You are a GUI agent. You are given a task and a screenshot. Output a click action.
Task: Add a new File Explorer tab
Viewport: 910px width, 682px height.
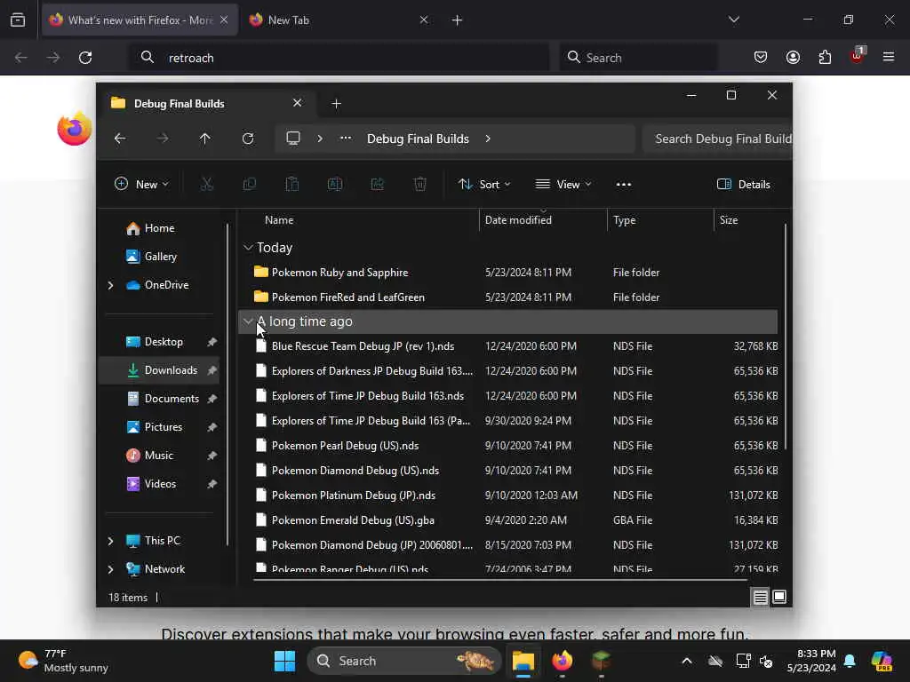(x=336, y=104)
